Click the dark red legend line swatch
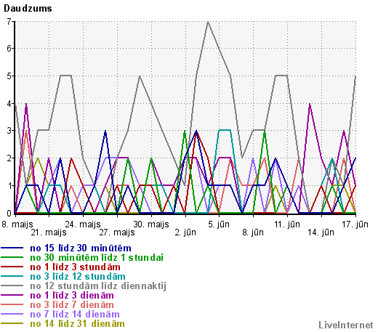 tap(12, 267)
